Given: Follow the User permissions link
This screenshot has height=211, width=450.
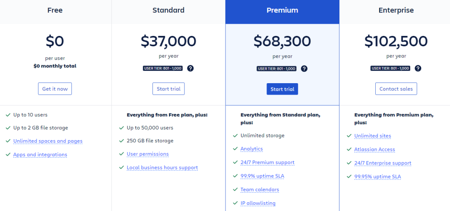Looking at the screenshot, I should tap(148, 154).
